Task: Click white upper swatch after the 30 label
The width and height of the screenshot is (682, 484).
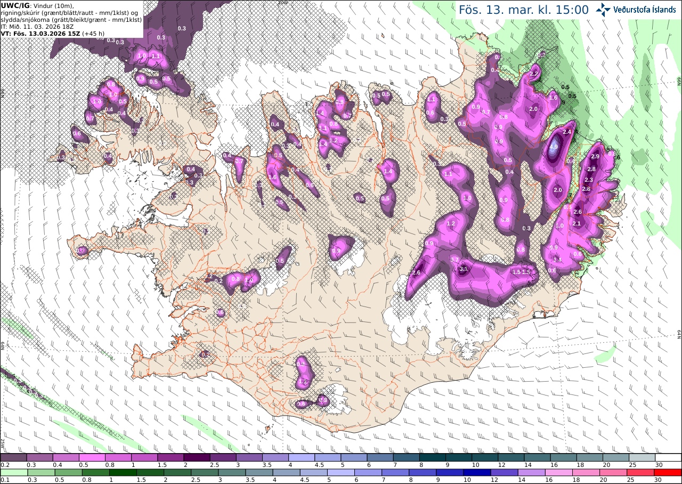Action: [668, 457]
